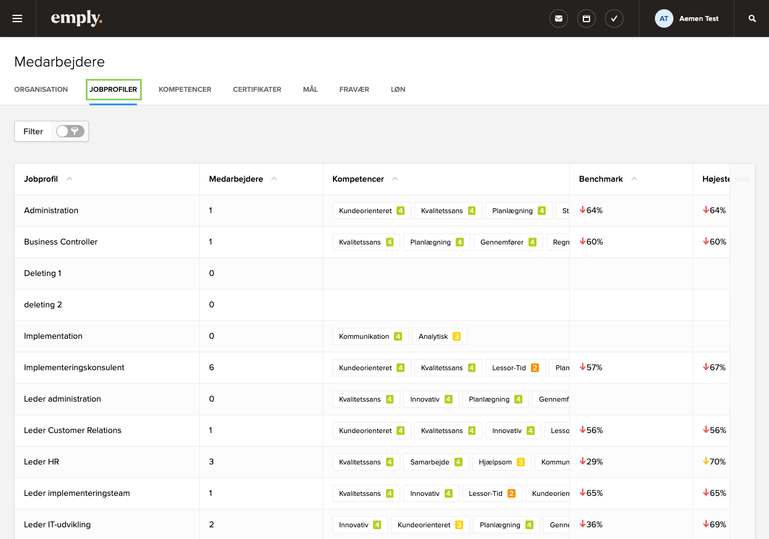Open the hamburger navigation menu

[17, 18]
